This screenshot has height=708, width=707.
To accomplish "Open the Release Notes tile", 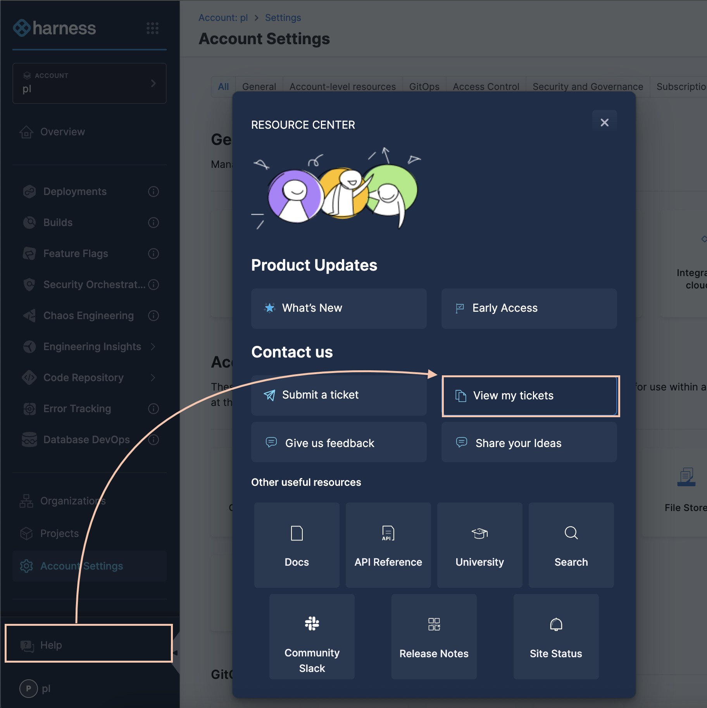I will pyautogui.click(x=434, y=636).
